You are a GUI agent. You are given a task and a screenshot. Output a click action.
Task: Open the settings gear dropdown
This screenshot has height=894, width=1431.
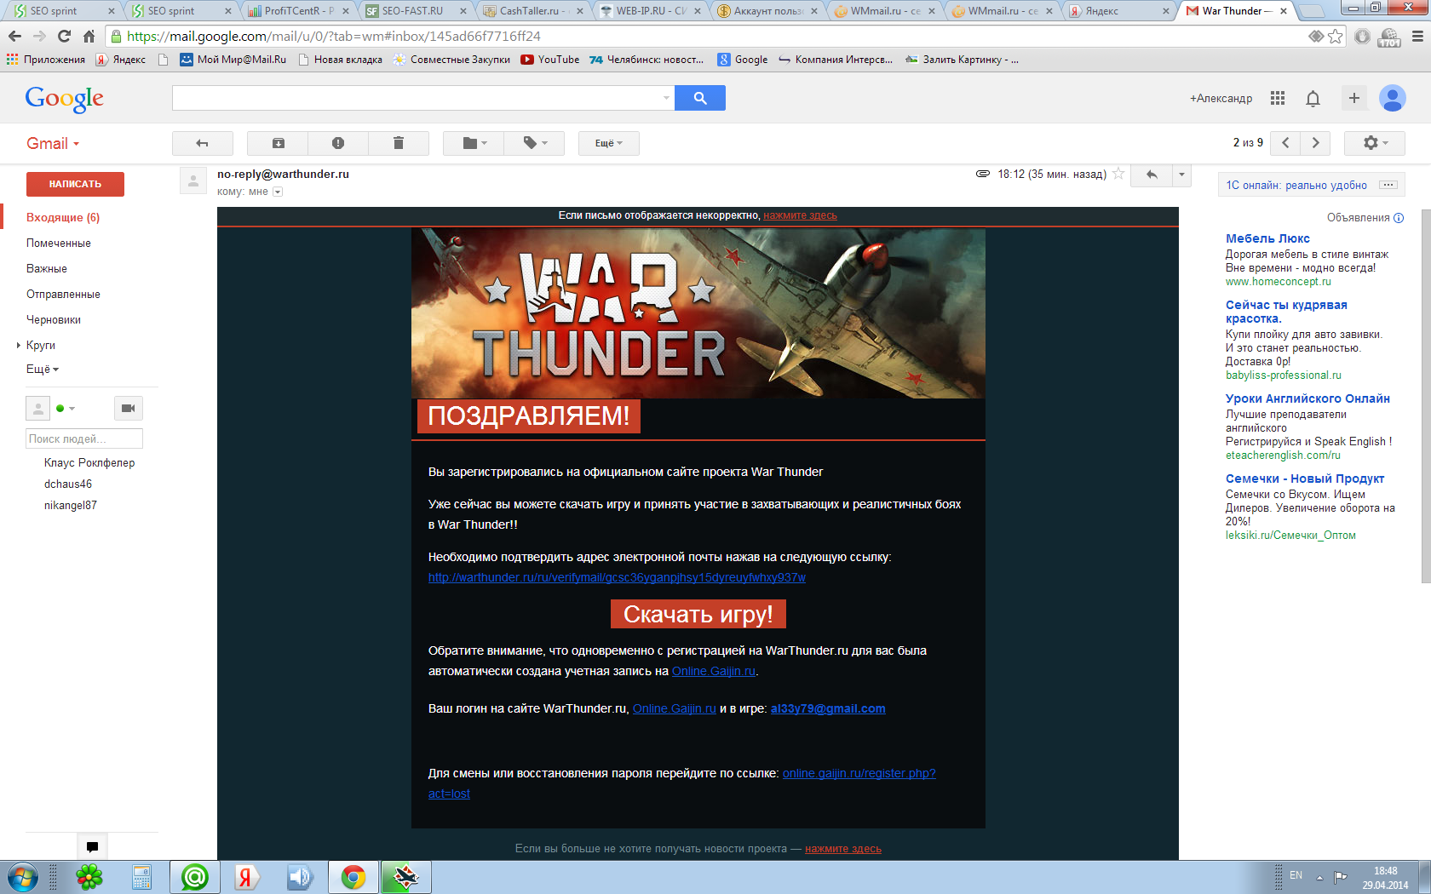tap(1375, 143)
